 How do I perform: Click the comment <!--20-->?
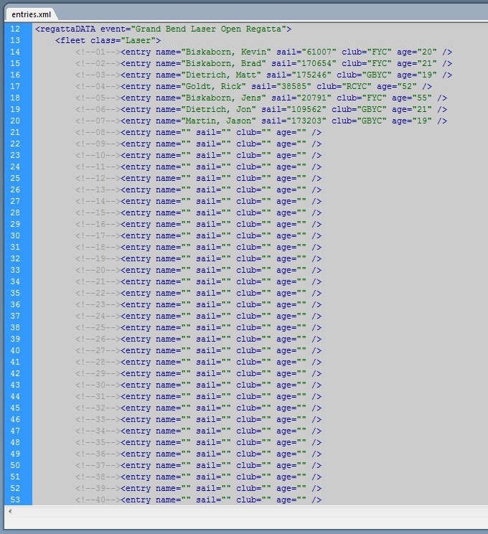pyautogui.click(x=98, y=271)
